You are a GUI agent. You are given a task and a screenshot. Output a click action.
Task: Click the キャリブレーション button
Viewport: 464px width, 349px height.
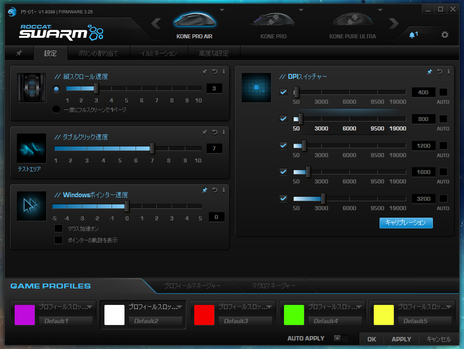406,223
